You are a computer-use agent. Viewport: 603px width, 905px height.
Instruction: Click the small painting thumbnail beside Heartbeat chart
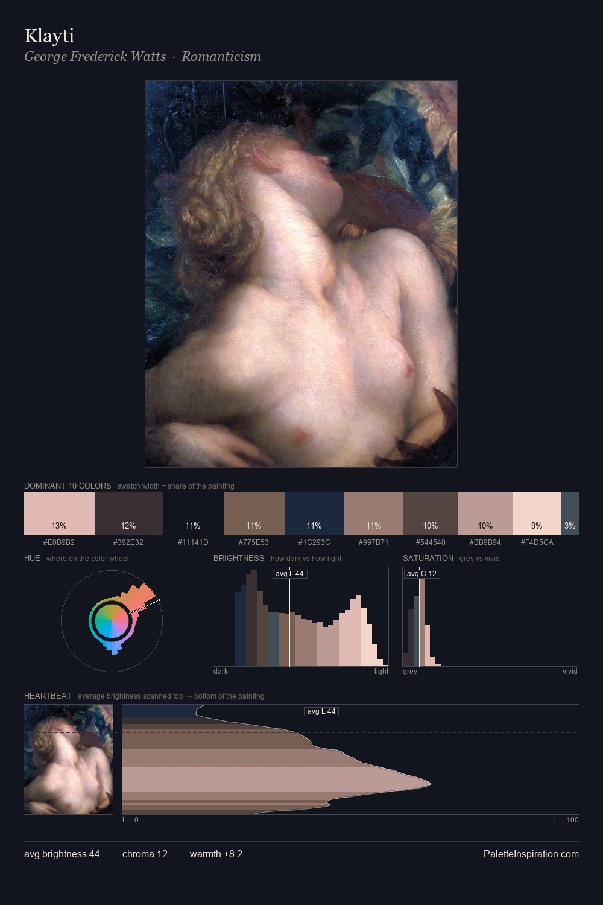68,760
